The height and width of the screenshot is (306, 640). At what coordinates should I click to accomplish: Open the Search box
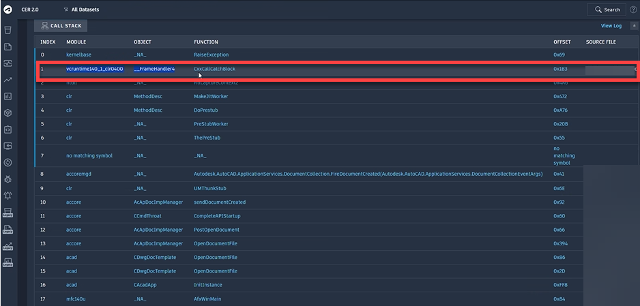607,10
